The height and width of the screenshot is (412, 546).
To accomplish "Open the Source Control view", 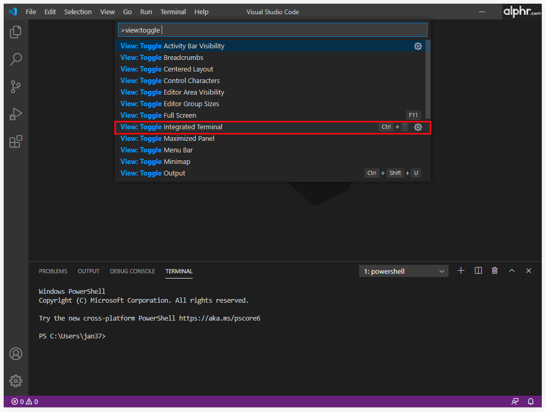I will coord(16,87).
